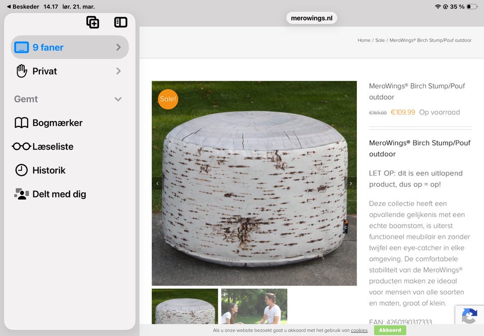Collapse the Gemt section
The width and height of the screenshot is (484, 336).
coord(118,99)
